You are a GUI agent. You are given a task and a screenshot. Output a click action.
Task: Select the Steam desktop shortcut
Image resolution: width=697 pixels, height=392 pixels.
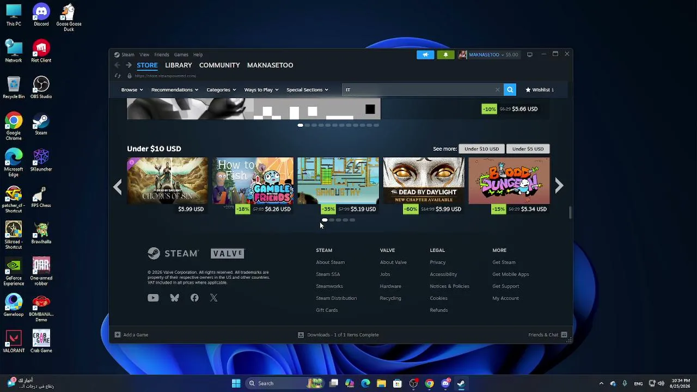tap(41, 124)
